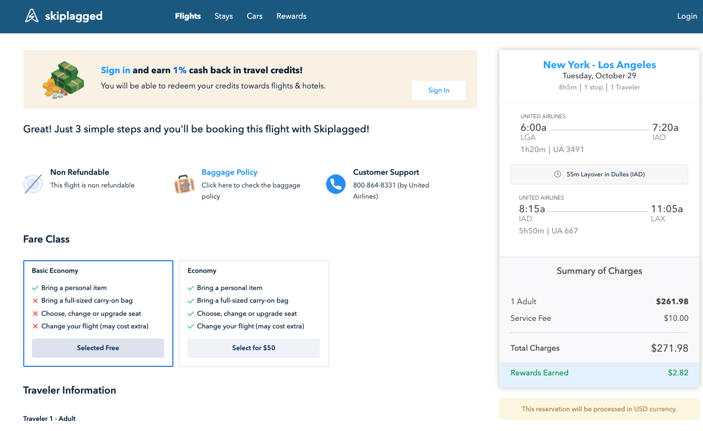The width and height of the screenshot is (703, 431).
Task: Click the non-refundable crossed circle icon
Action: coord(33,184)
